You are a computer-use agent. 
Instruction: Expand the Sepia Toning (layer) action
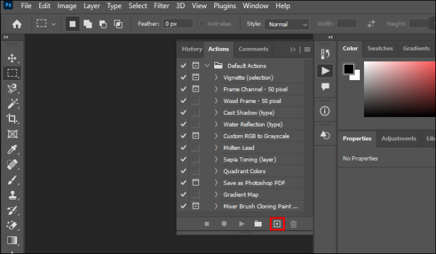pyautogui.click(x=216, y=159)
